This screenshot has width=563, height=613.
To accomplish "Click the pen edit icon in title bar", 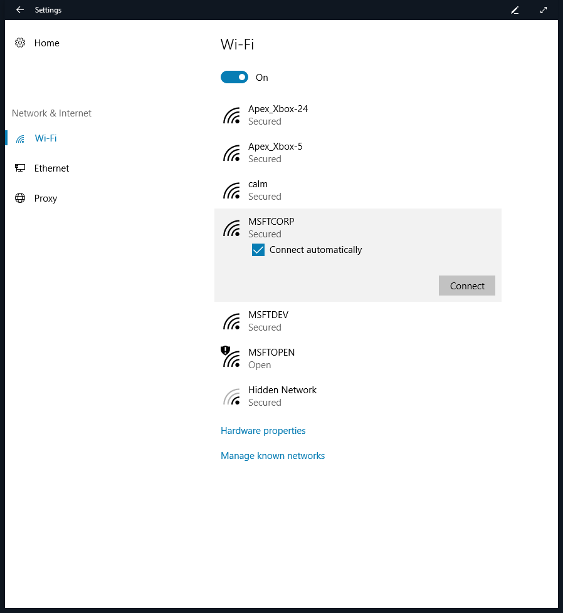I will tap(515, 10).
